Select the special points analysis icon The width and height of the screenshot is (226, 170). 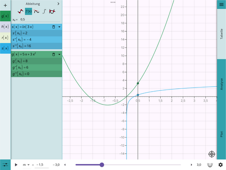pyautogui.click(x=20, y=11)
